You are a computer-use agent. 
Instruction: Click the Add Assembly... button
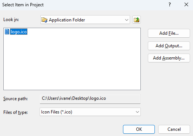click(169, 58)
